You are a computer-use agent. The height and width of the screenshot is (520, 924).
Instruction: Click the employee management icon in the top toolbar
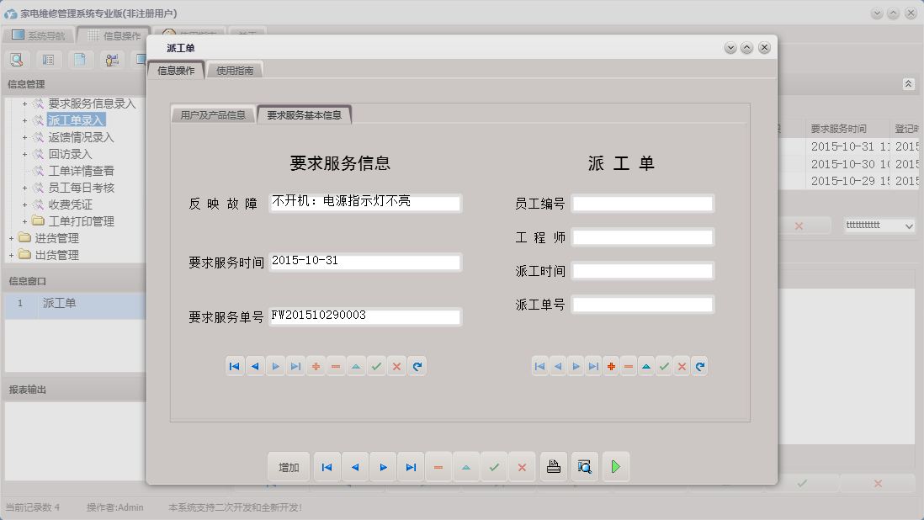(110, 59)
